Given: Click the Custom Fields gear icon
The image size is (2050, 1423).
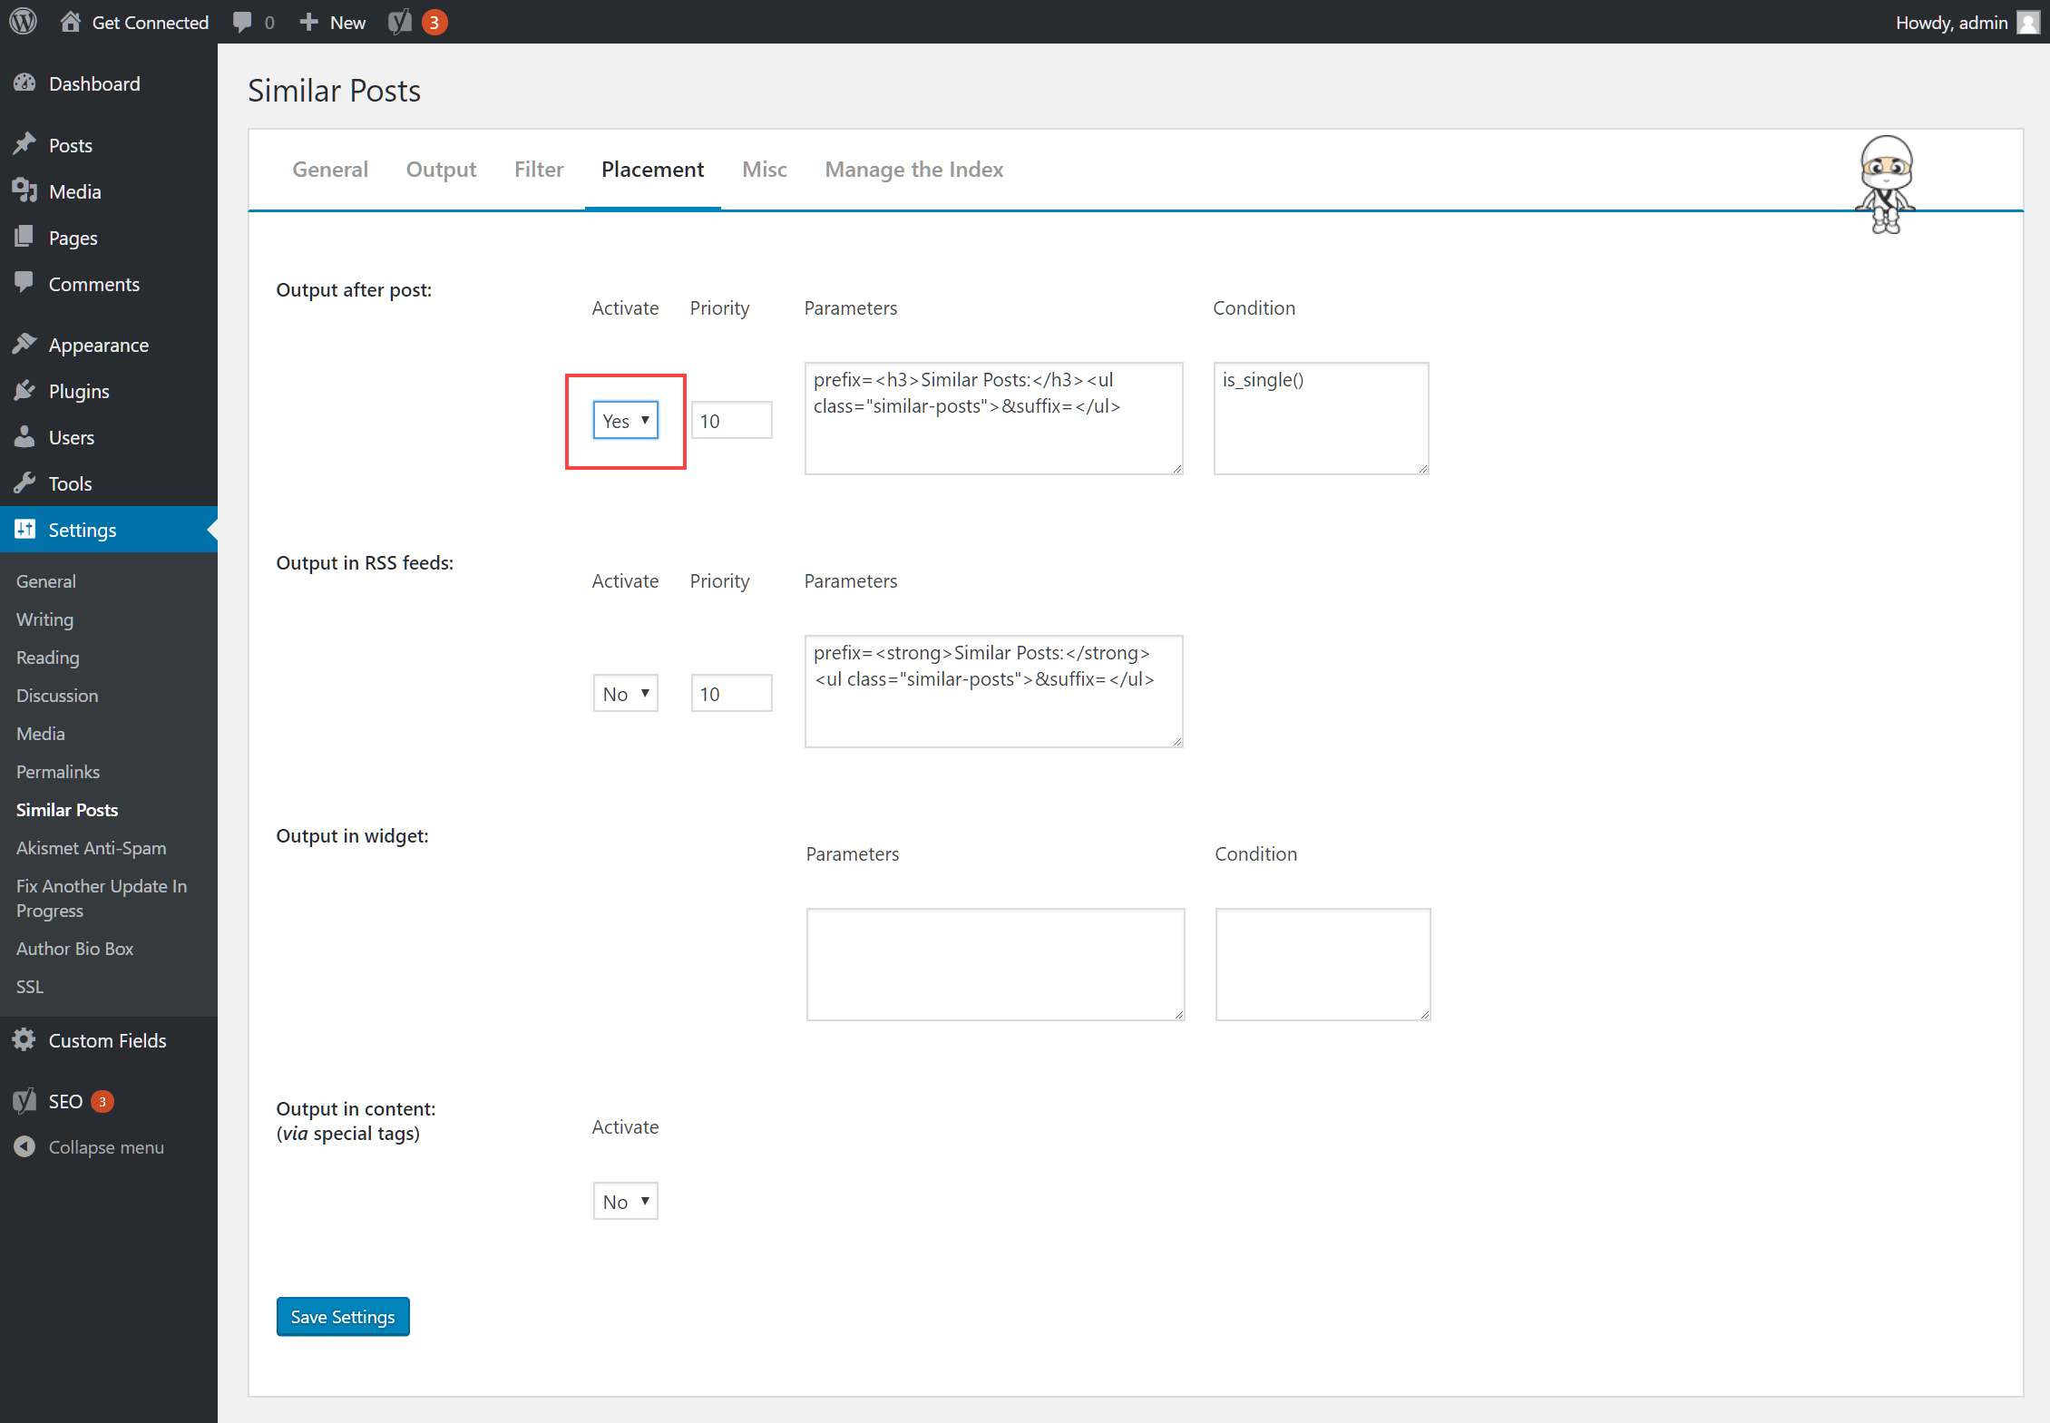Looking at the screenshot, I should [24, 1039].
